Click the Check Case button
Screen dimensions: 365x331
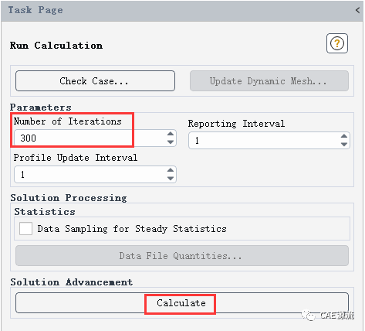[95, 81]
